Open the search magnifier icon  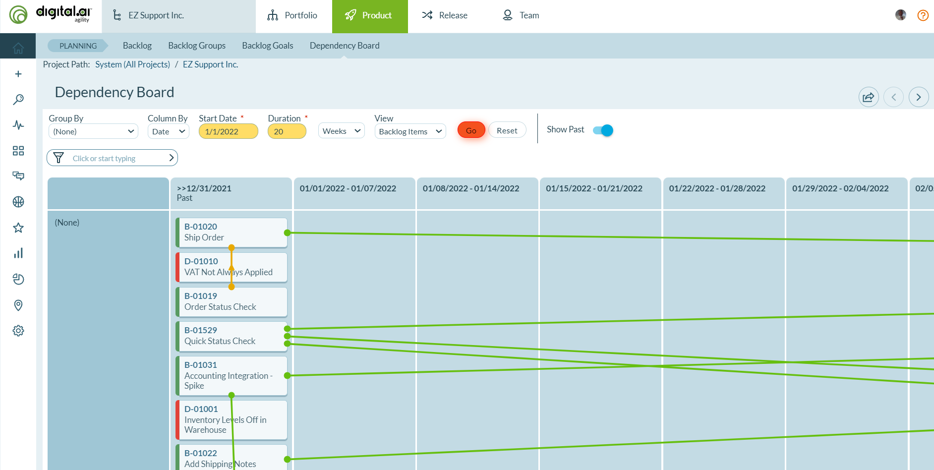(18, 99)
